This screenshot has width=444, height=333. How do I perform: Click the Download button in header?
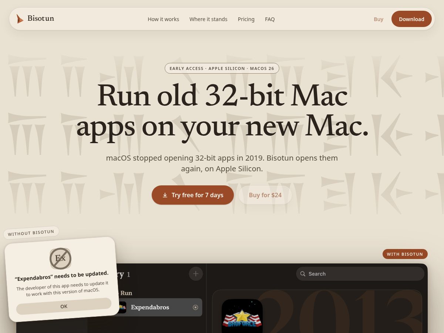tap(411, 19)
